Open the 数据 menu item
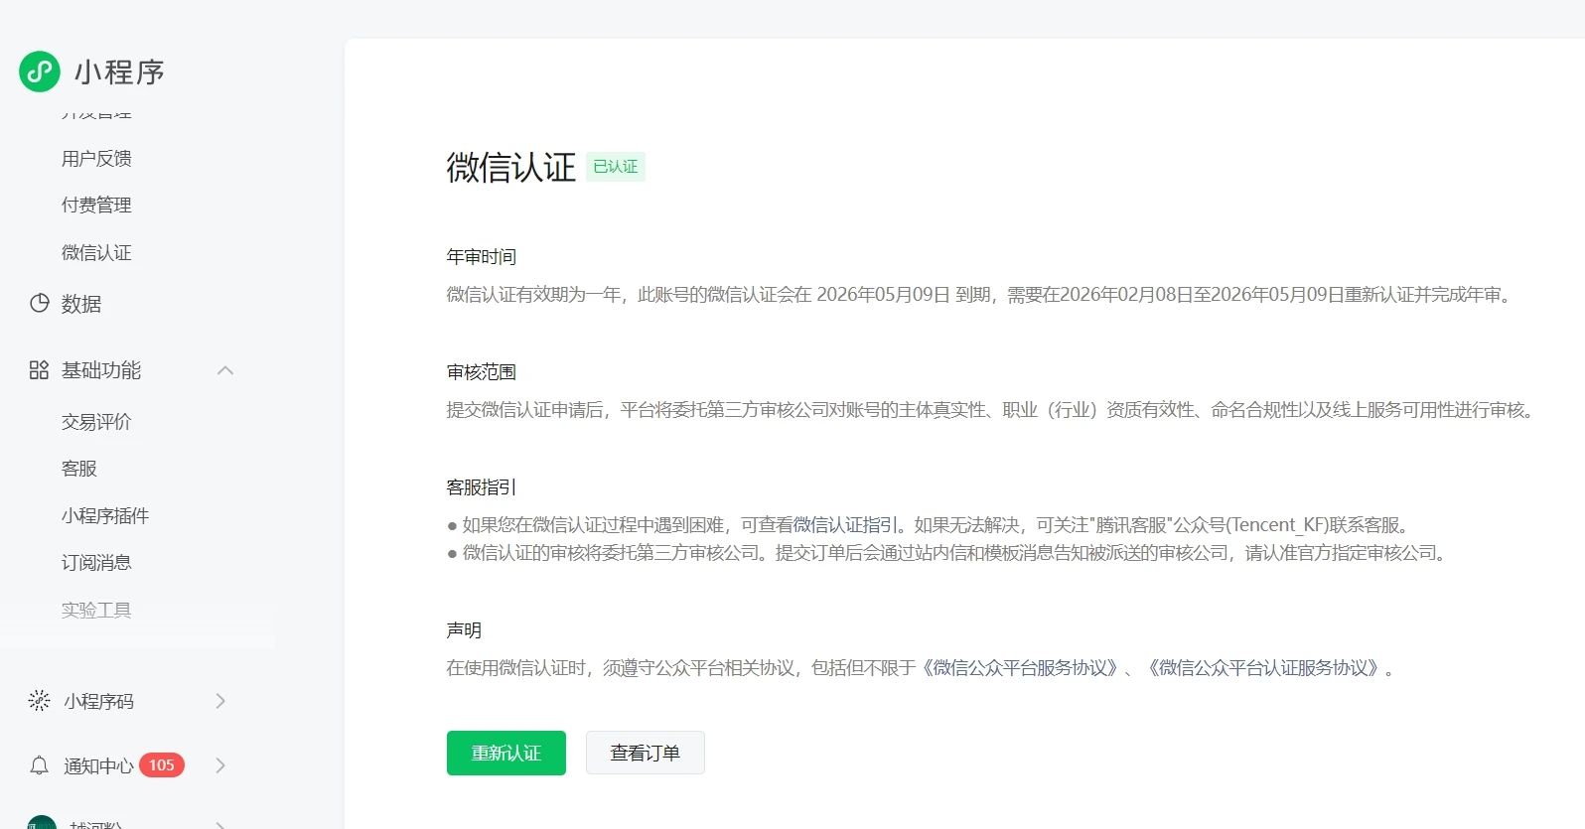1585x829 pixels. click(x=81, y=304)
